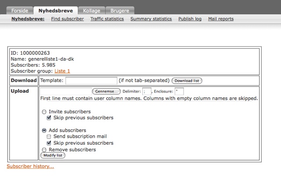Open Mail reports
The width and height of the screenshot is (281, 182).
(x=220, y=19)
